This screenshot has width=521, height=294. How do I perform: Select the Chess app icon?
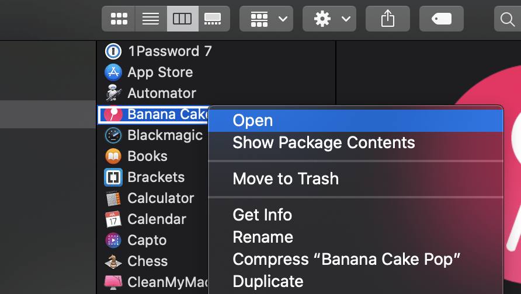[x=113, y=261]
